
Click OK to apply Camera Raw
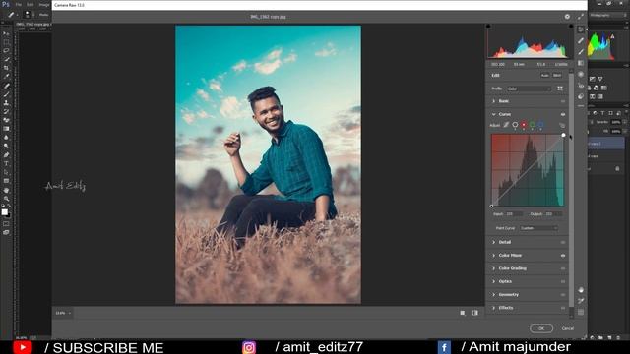click(x=541, y=328)
